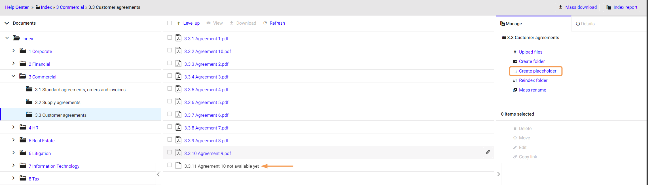648x185 pixels.
Task: Click the Create placeholder icon
Action: pyautogui.click(x=515, y=71)
